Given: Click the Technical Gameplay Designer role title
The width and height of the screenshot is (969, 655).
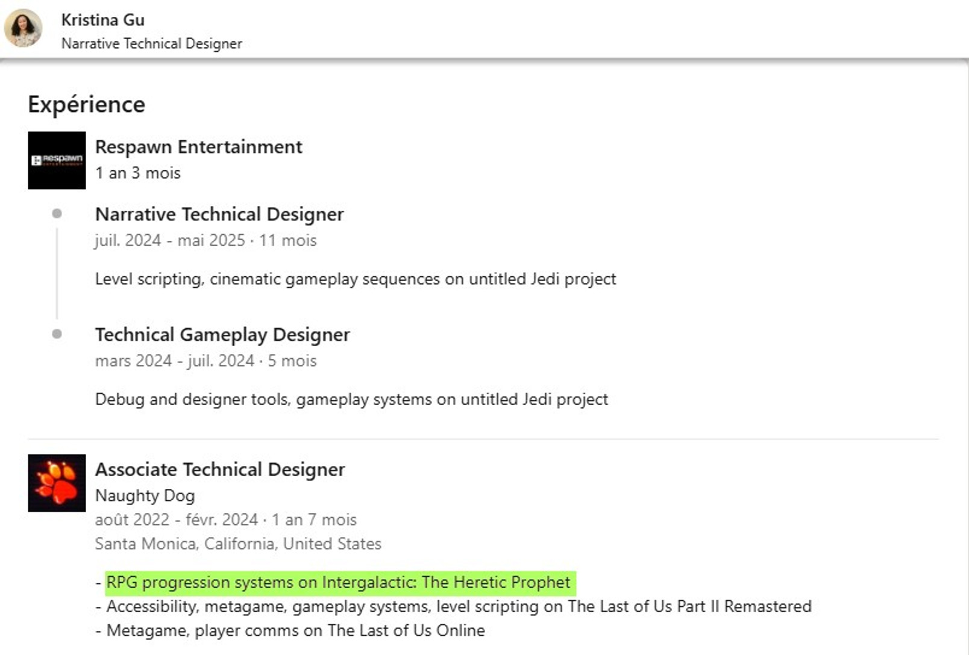Looking at the screenshot, I should click(x=222, y=335).
